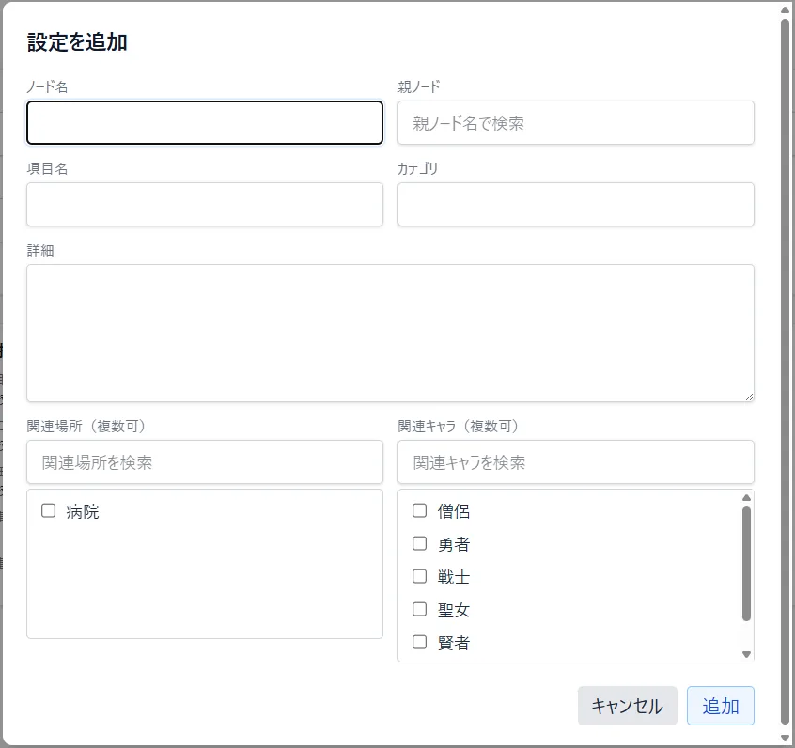Screen dimensions: 795x748
Task: Select the 勇者 checkbox
Action: (x=419, y=543)
